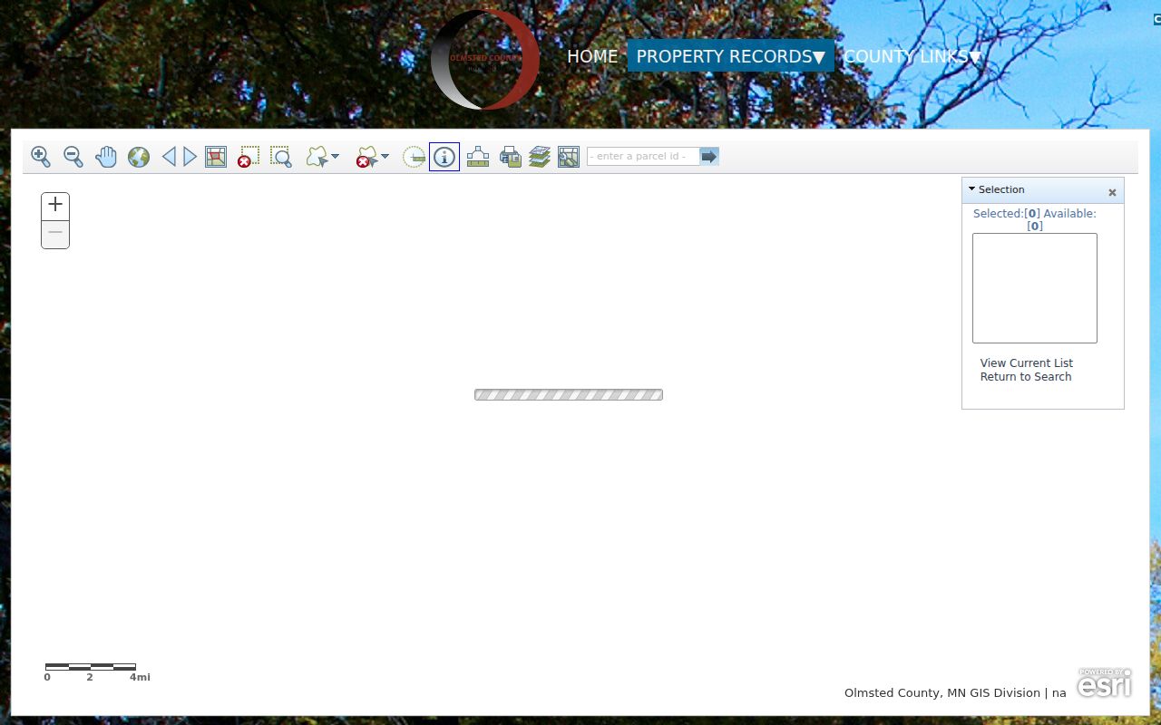Open dropdown arrow beside select features tool

[x=336, y=157]
